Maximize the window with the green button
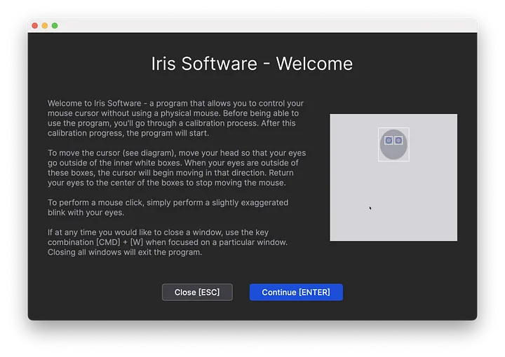The height and width of the screenshot is (357, 505). [55, 26]
